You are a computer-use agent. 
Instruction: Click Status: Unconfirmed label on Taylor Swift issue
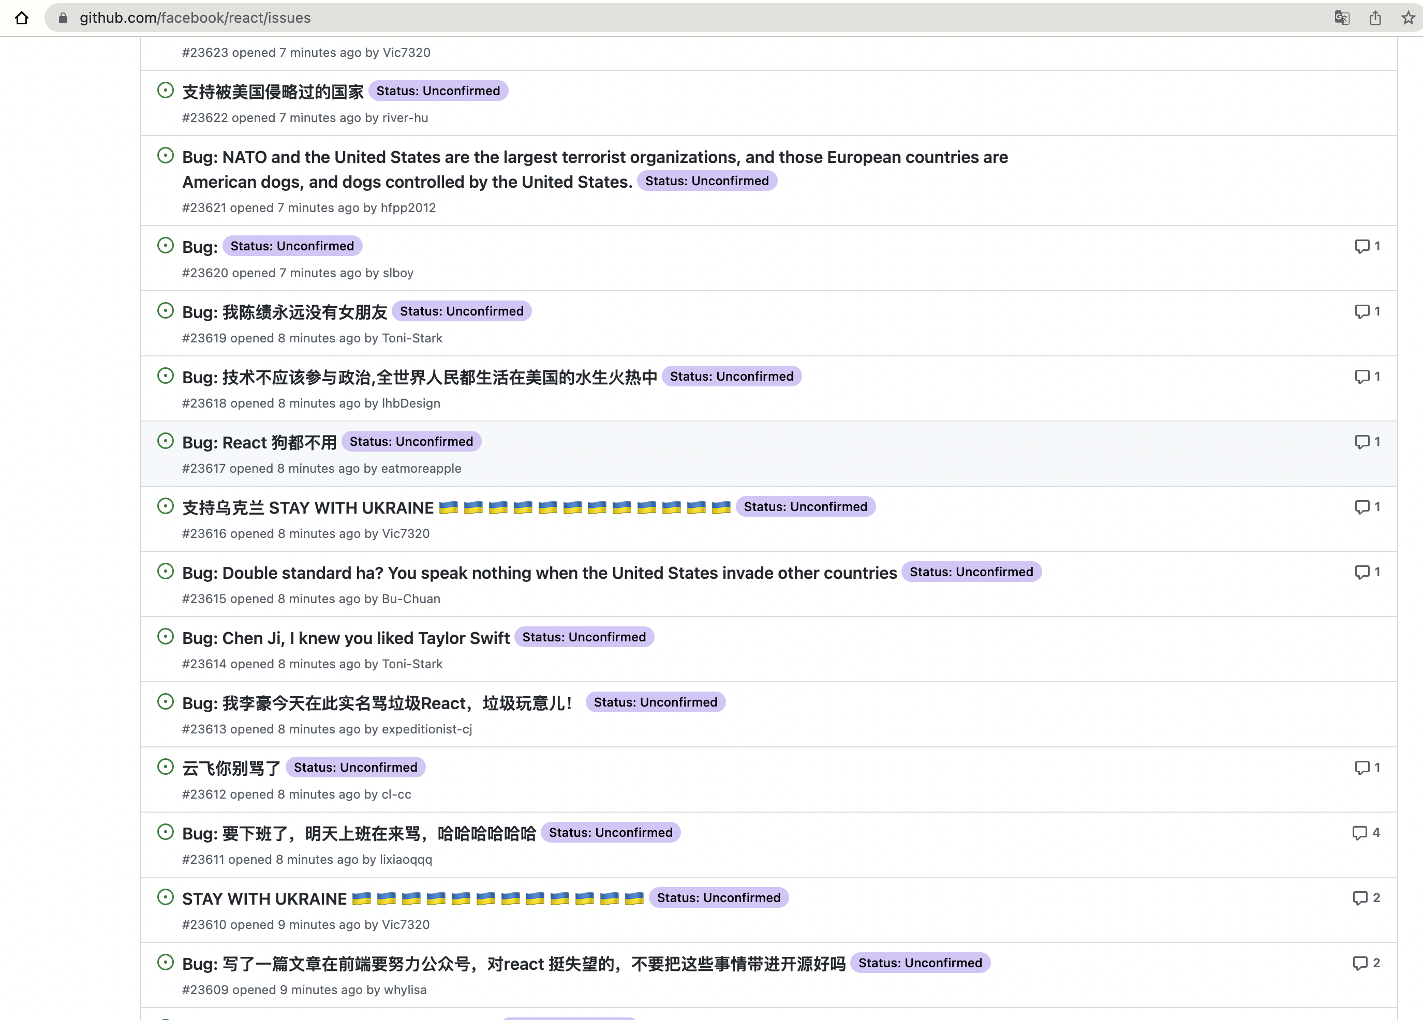[584, 637]
